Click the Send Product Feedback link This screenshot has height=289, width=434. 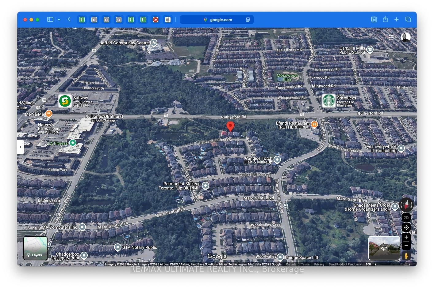(345, 265)
